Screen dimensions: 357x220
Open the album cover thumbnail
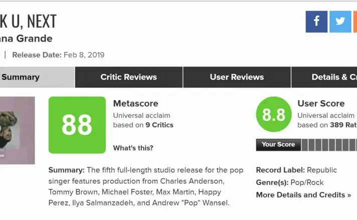[18, 130]
